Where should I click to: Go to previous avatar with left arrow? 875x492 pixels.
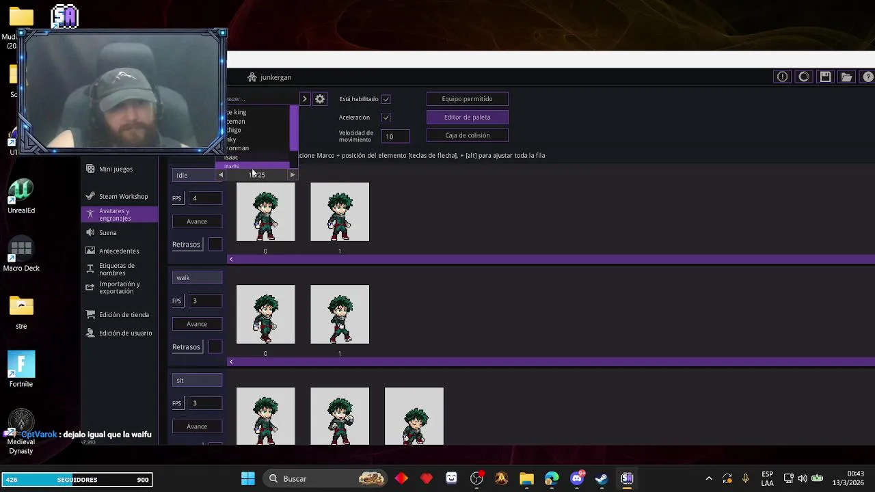(x=221, y=175)
